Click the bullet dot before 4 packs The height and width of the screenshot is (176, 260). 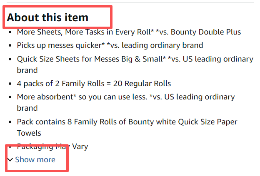(10, 84)
